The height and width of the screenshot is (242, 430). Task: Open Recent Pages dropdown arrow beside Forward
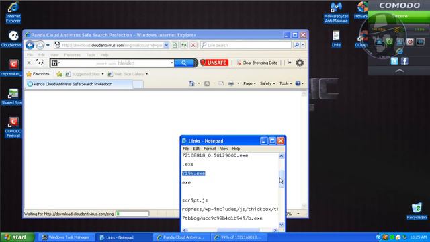pyautogui.click(x=48, y=45)
